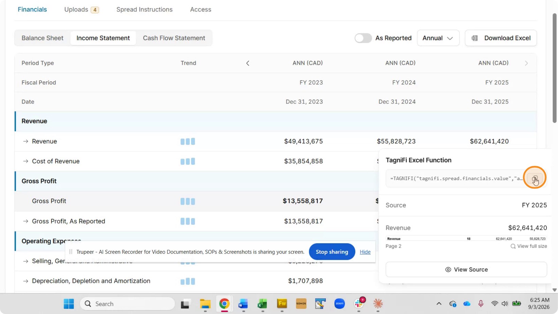Switch to Balance Sheet view
The image size is (558, 314).
(42, 38)
